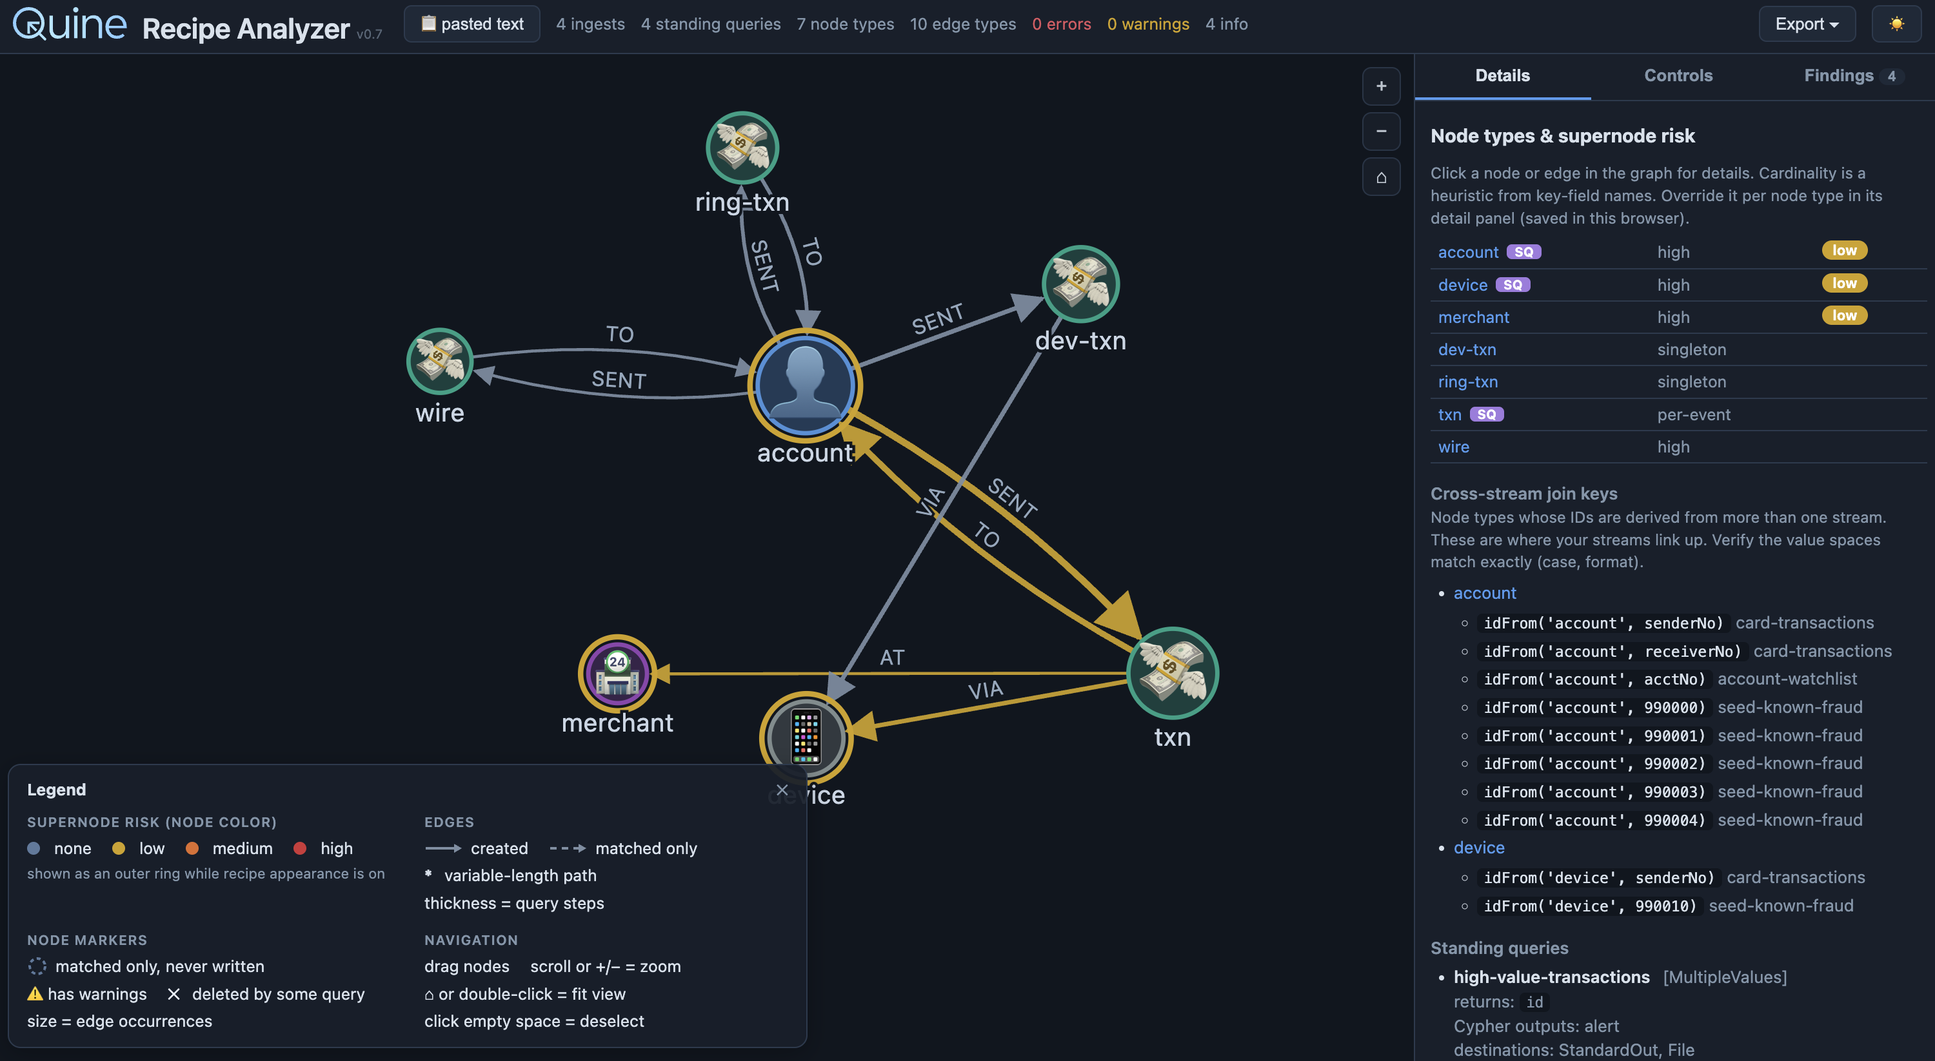Click the 0 warnings indicator
This screenshot has width=1935, height=1061.
1148,24
